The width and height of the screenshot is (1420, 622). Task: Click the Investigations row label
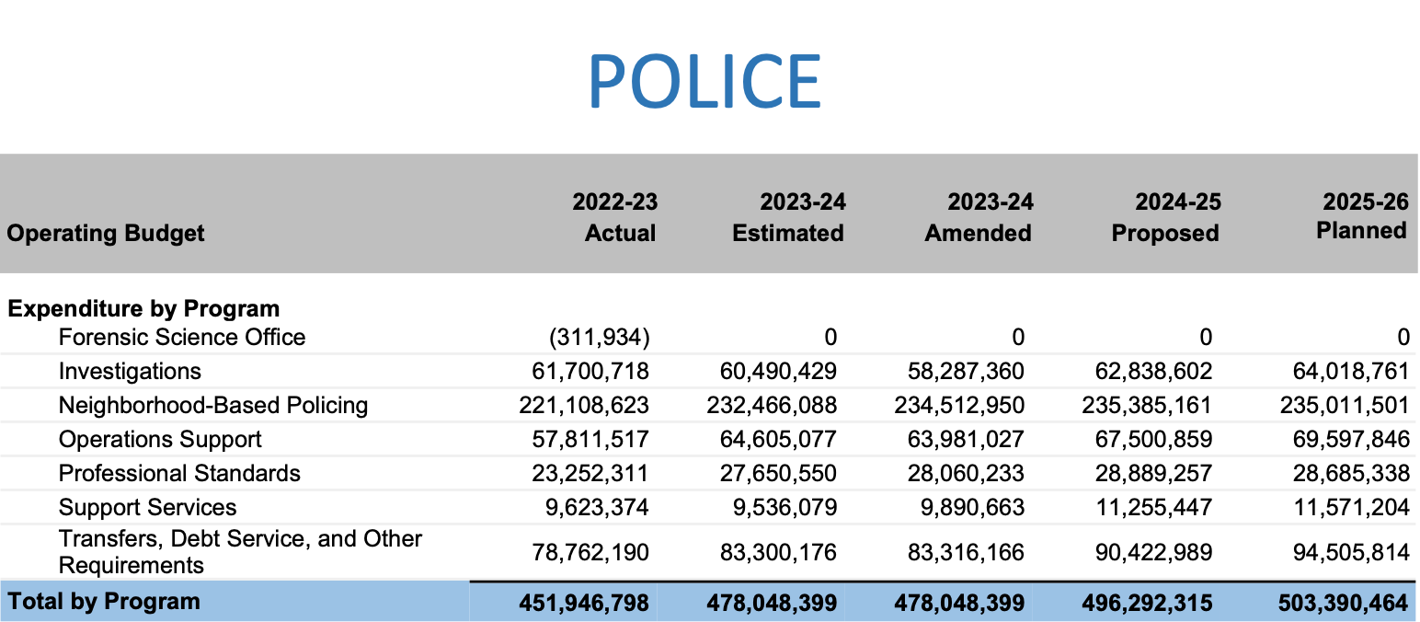(x=130, y=371)
